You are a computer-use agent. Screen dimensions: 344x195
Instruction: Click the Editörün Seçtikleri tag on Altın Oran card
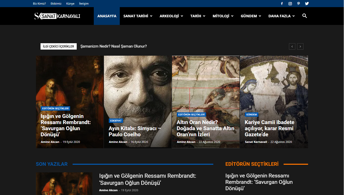tap(191, 114)
